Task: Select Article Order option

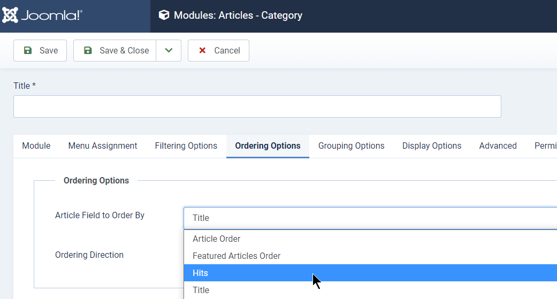Action: pos(370,239)
